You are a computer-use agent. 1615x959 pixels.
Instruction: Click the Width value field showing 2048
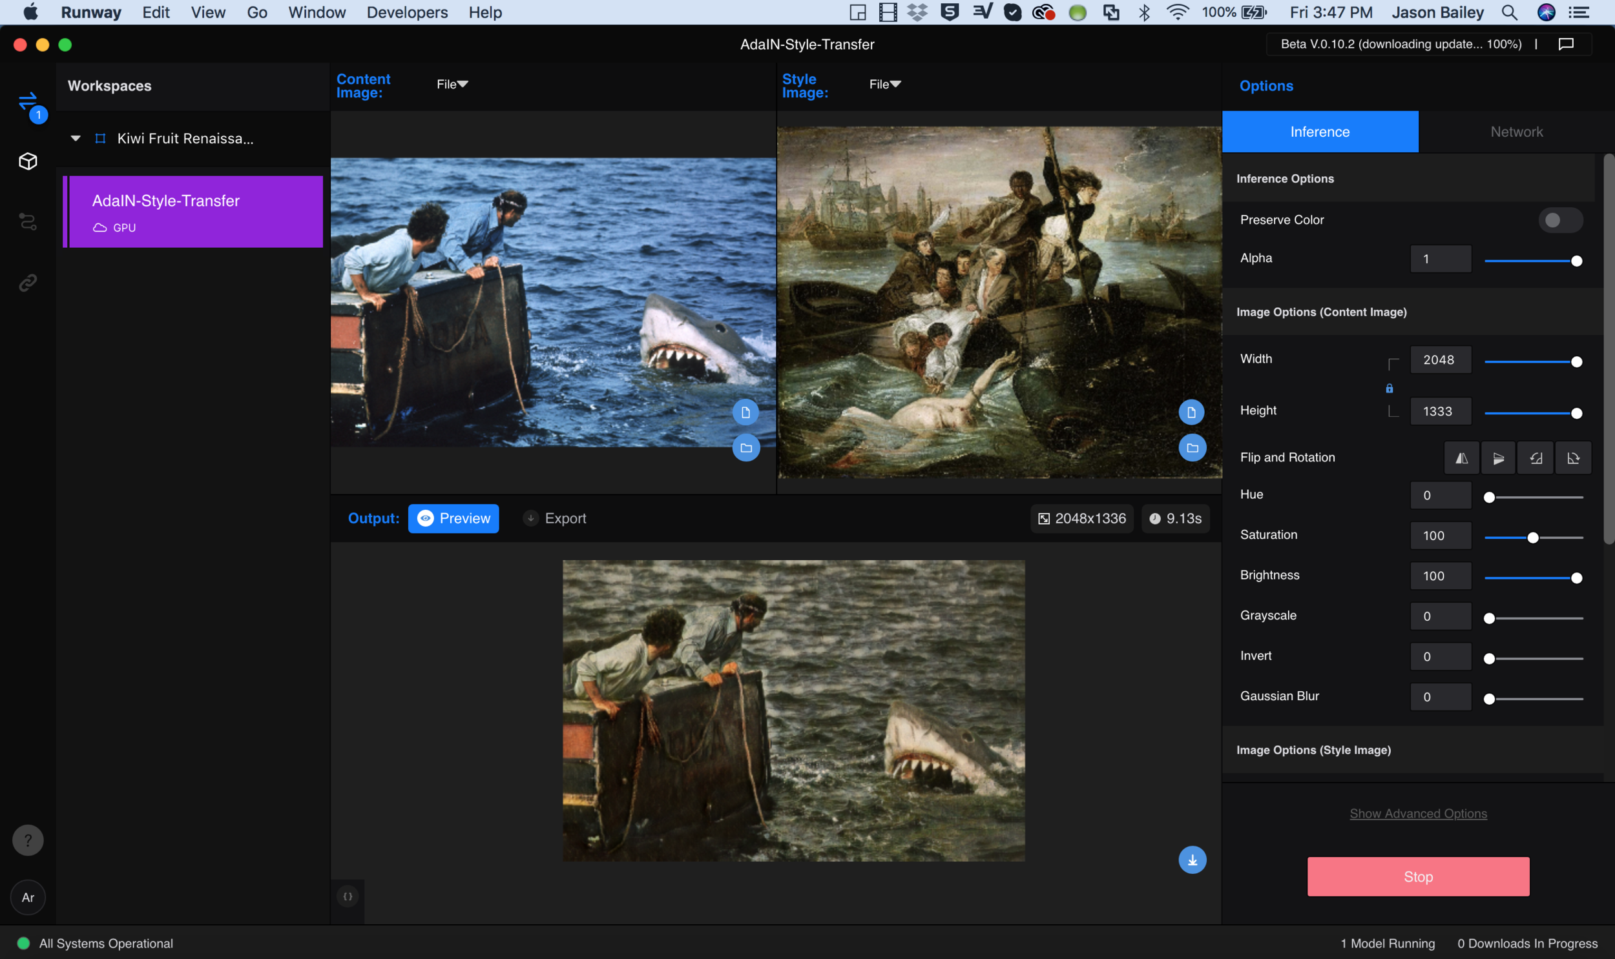(1441, 360)
